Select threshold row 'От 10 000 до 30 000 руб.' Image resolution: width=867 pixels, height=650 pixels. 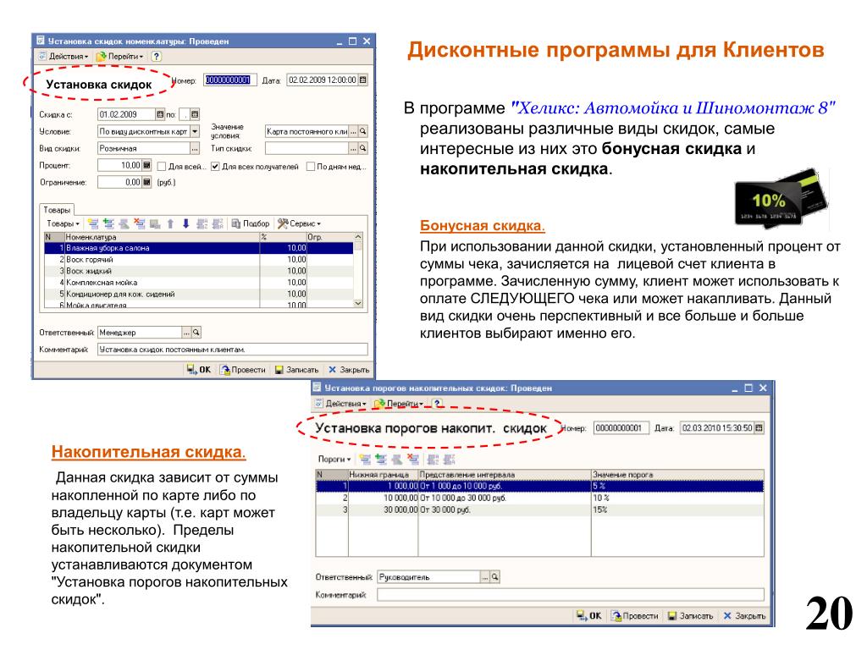[539, 498]
